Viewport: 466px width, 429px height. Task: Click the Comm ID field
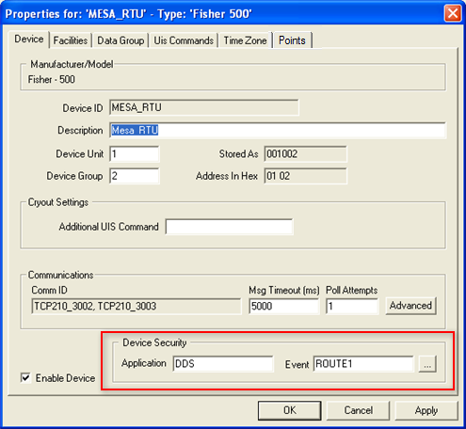[137, 306]
